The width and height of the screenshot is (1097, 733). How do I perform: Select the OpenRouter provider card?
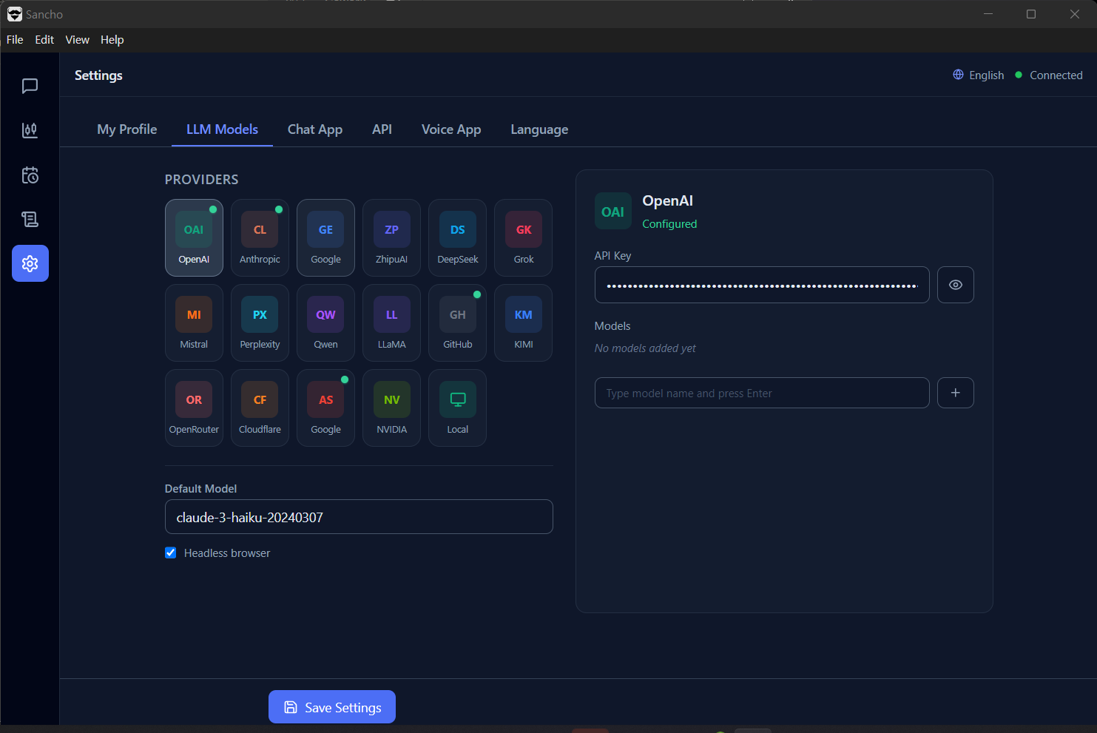point(194,408)
